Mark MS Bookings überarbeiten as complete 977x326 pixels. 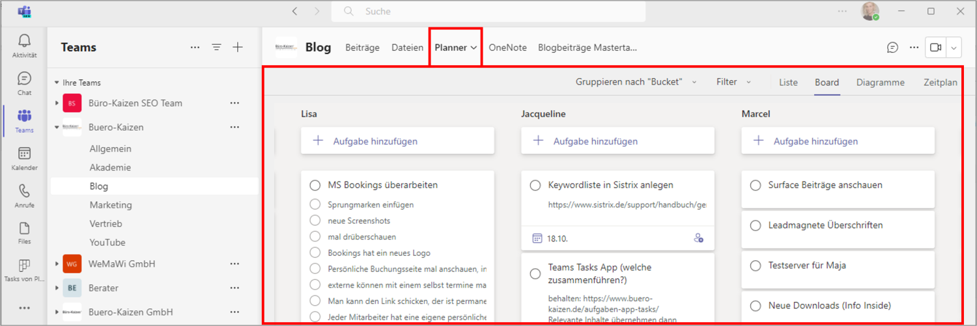pos(315,185)
